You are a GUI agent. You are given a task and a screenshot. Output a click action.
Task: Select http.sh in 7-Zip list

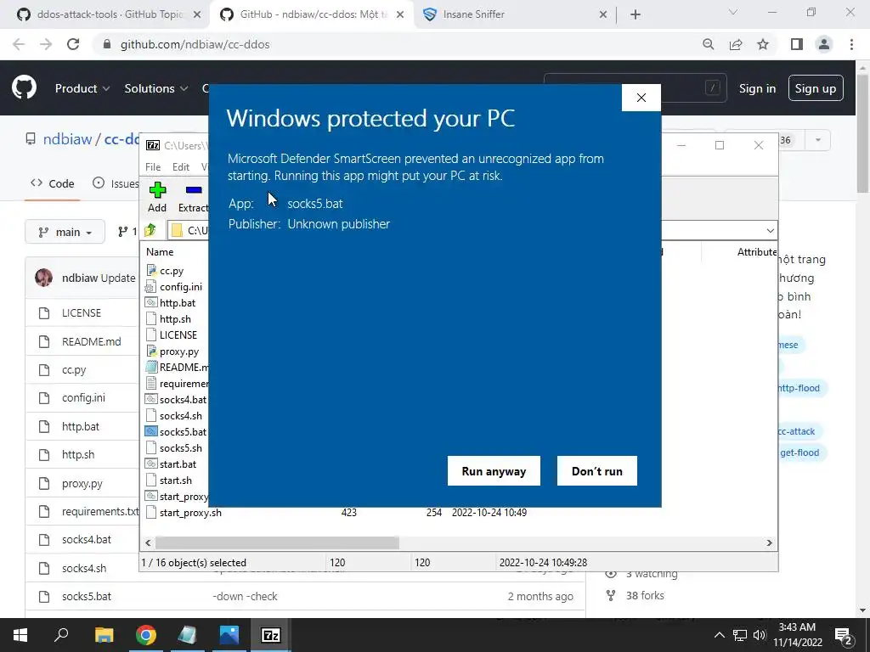175,319
